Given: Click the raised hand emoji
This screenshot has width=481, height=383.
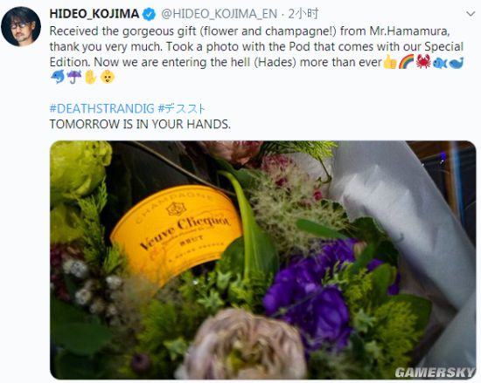Looking at the screenshot, I should point(91,78).
